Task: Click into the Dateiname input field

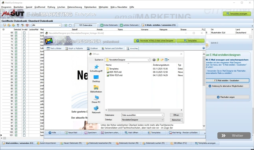Action: 141,115
